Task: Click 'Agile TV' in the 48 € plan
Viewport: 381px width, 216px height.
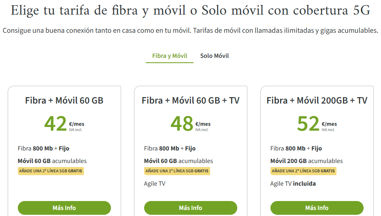Action: pyautogui.click(x=155, y=184)
